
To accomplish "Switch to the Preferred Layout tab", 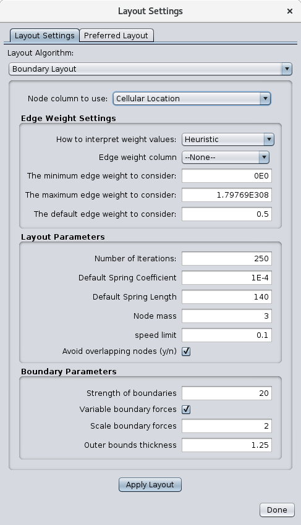I will click(116, 35).
